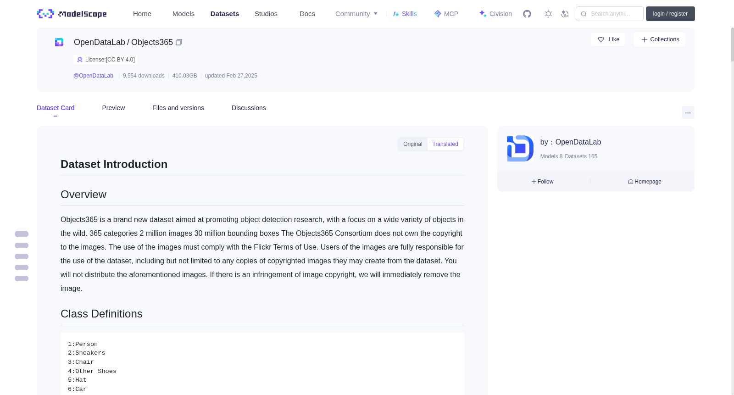Open the Discussions tab

click(x=249, y=108)
